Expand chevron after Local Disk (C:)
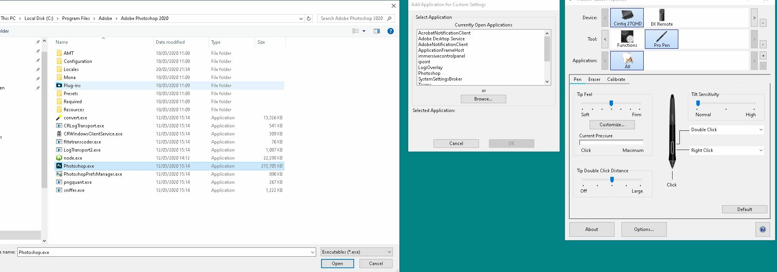The height and width of the screenshot is (272, 777). tap(58, 18)
